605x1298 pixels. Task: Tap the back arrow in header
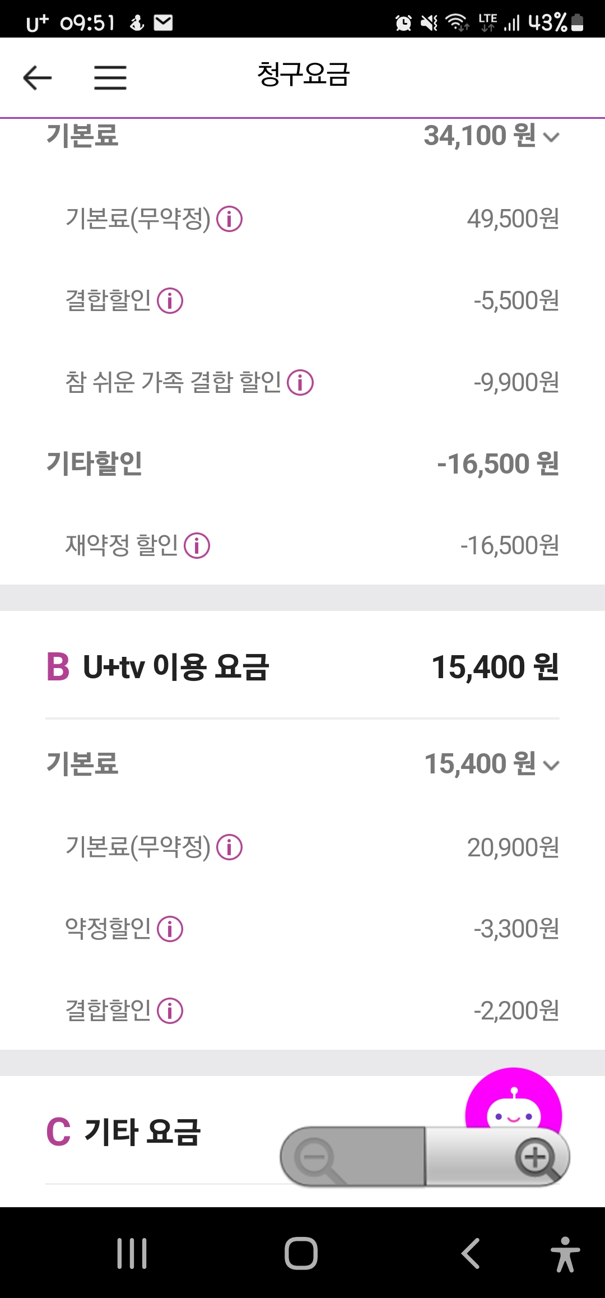(x=38, y=77)
